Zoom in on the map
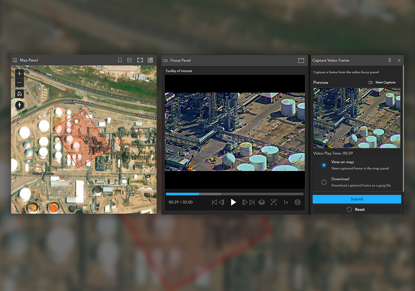This screenshot has width=415, height=291. pos(19,74)
